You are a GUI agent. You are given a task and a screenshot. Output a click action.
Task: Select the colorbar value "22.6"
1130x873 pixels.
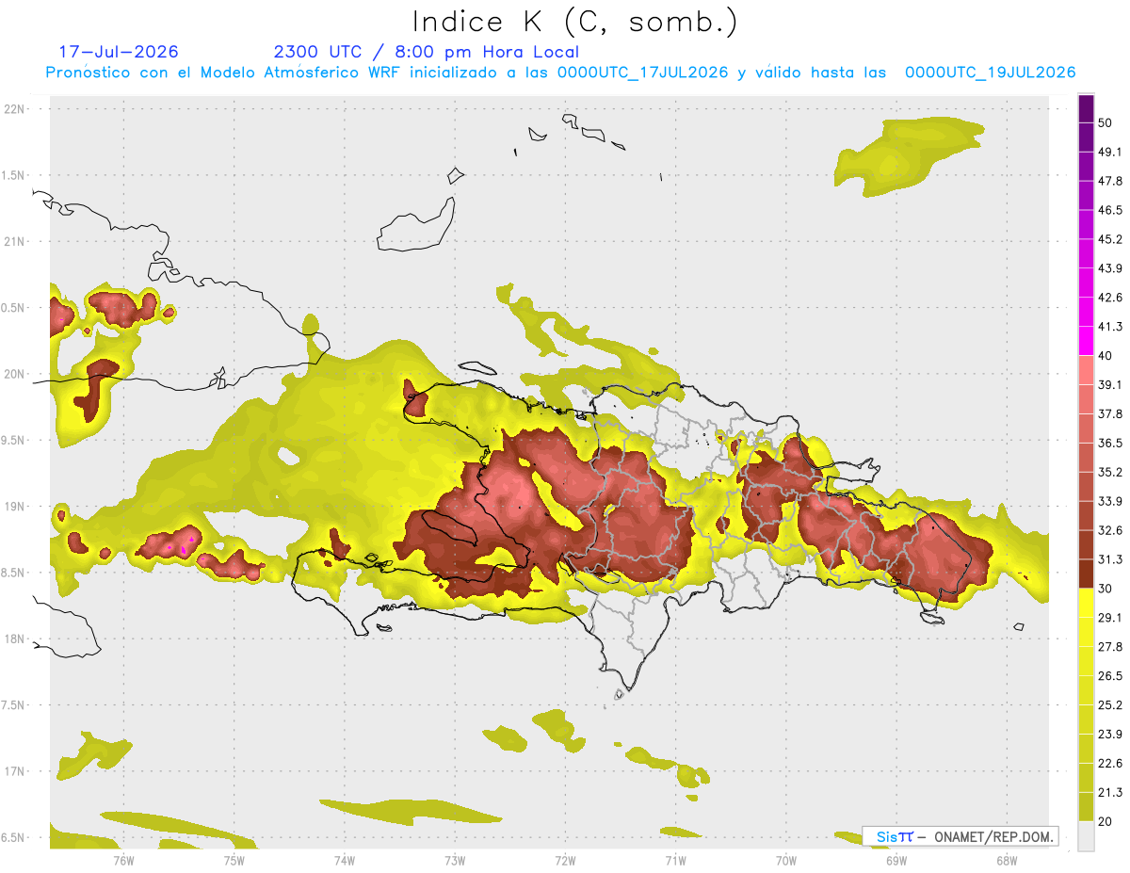(1109, 764)
